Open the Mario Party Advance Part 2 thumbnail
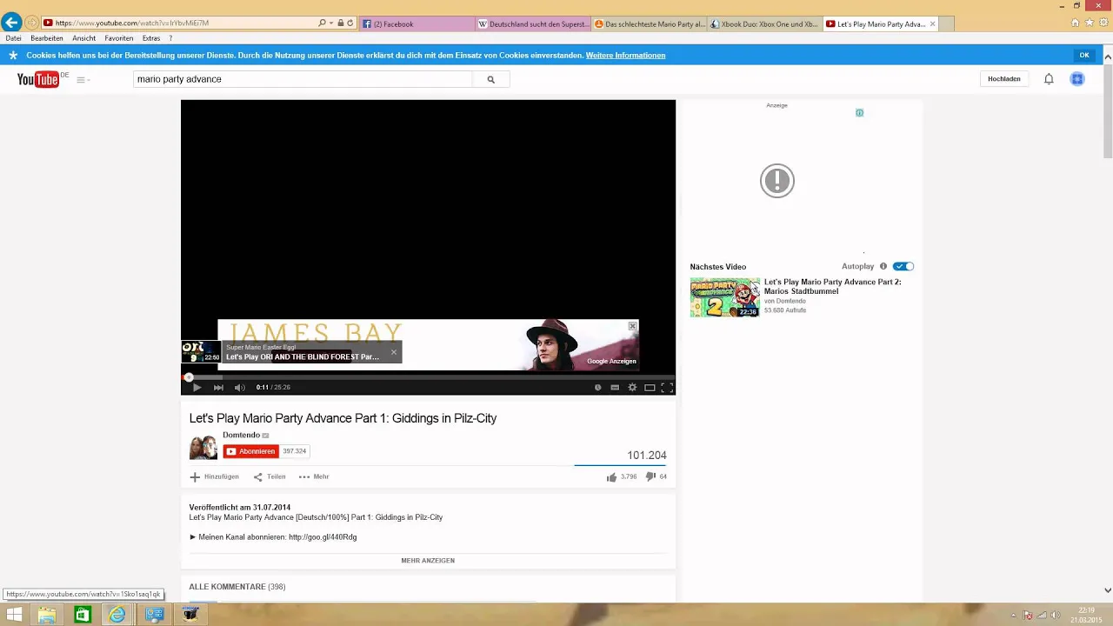Screen dimensions: 1113x626 (725, 297)
